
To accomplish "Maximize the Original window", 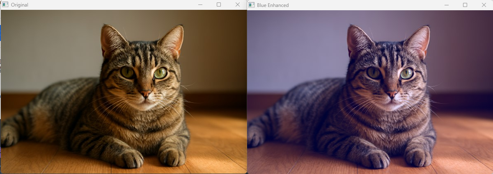I will [219, 5].
